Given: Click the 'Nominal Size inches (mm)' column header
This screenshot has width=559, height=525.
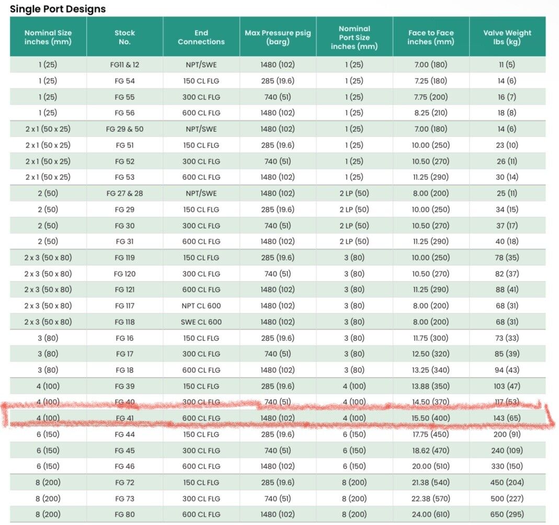Looking at the screenshot, I should click(x=48, y=37).
